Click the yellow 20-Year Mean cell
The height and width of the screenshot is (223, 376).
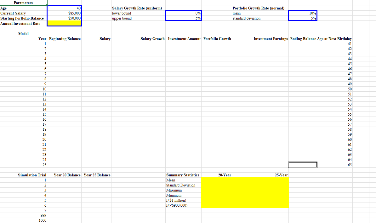pos(217,180)
